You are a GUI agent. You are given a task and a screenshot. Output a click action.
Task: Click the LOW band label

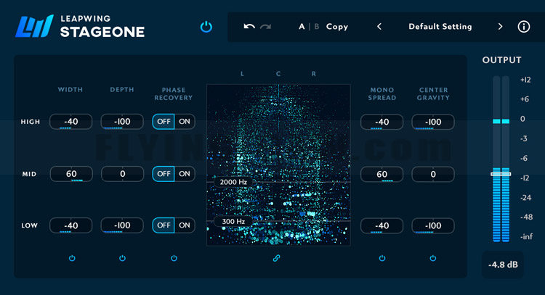[x=30, y=225]
